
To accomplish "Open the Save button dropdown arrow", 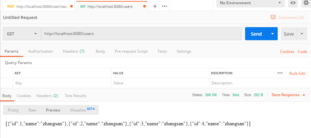I will pyautogui.click(x=302, y=34).
